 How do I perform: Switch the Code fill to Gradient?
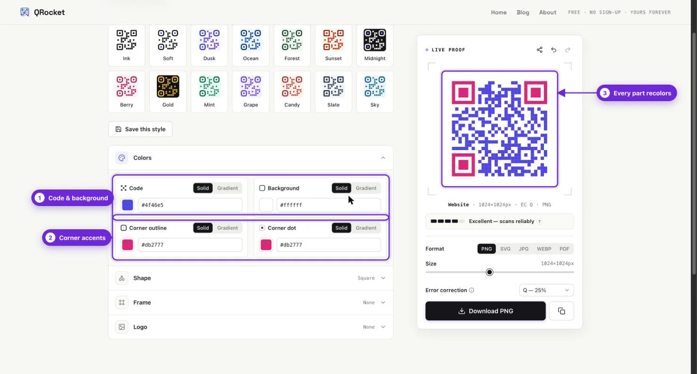click(x=227, y=188)
